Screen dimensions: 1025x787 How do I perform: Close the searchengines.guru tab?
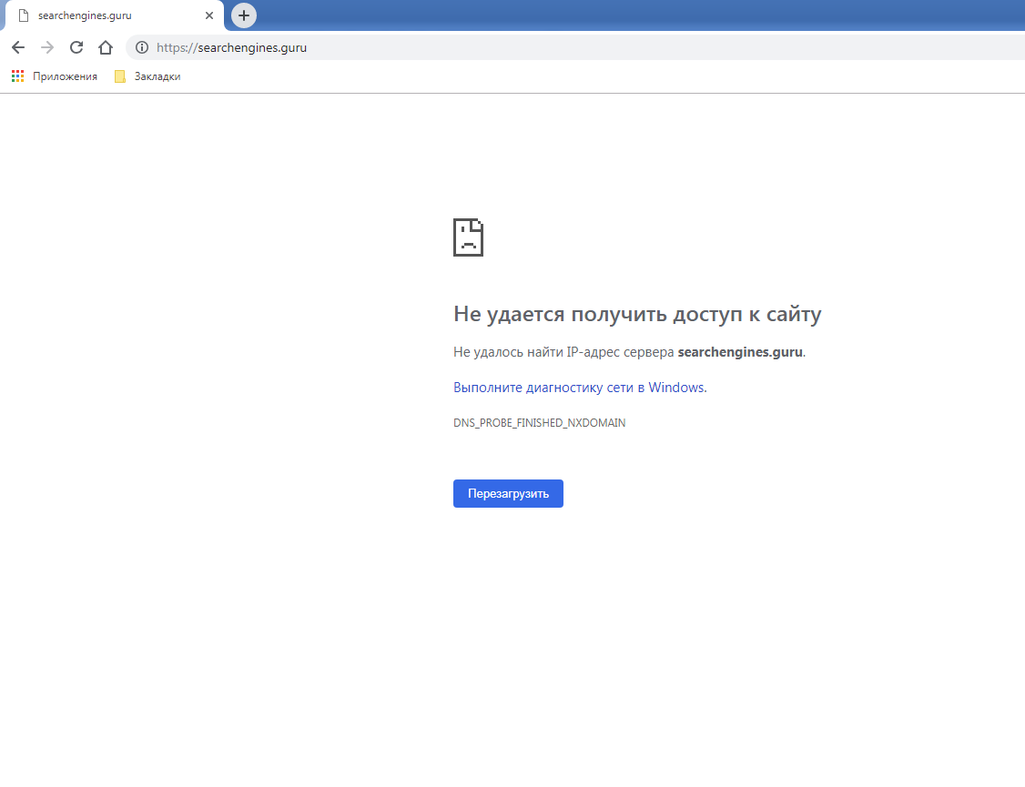click(209, 15)
